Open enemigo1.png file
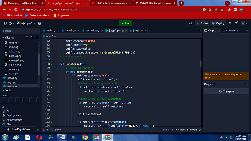Screen dimensions: 251x141 pyautogui.click(x=16, y=60)
